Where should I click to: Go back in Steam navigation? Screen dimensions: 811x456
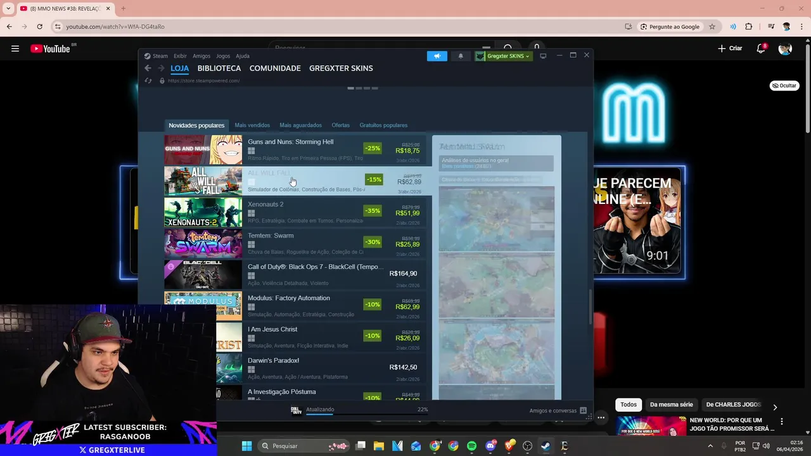(x=148, y=68)
